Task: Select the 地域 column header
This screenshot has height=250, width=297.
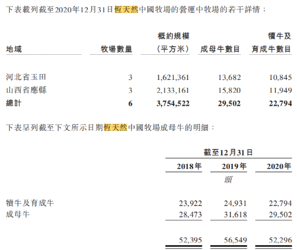Action: pyautogui.click(x=14, y=49)
